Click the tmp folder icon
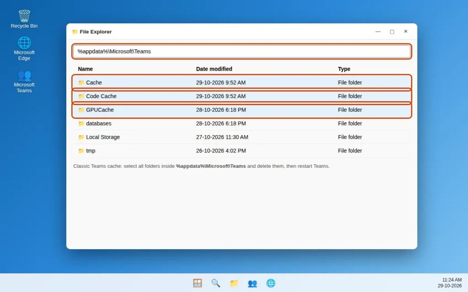The image size is (468, 292). (81, 151)
